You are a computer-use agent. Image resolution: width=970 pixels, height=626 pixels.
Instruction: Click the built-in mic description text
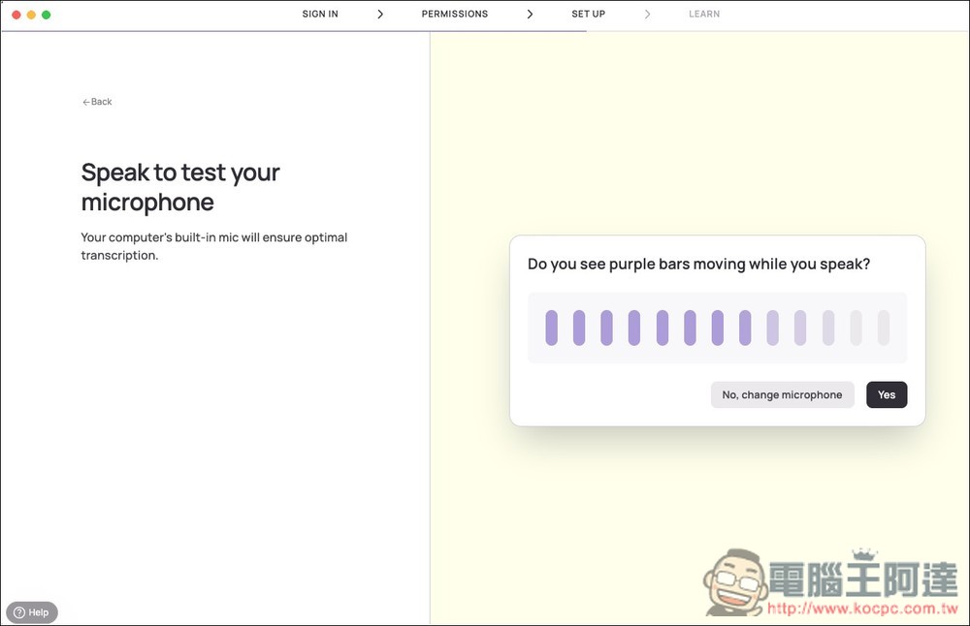(x=213, y=246)
